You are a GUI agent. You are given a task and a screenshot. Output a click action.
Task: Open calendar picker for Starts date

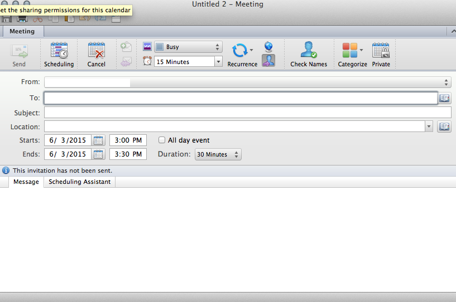tap(98, 140)
